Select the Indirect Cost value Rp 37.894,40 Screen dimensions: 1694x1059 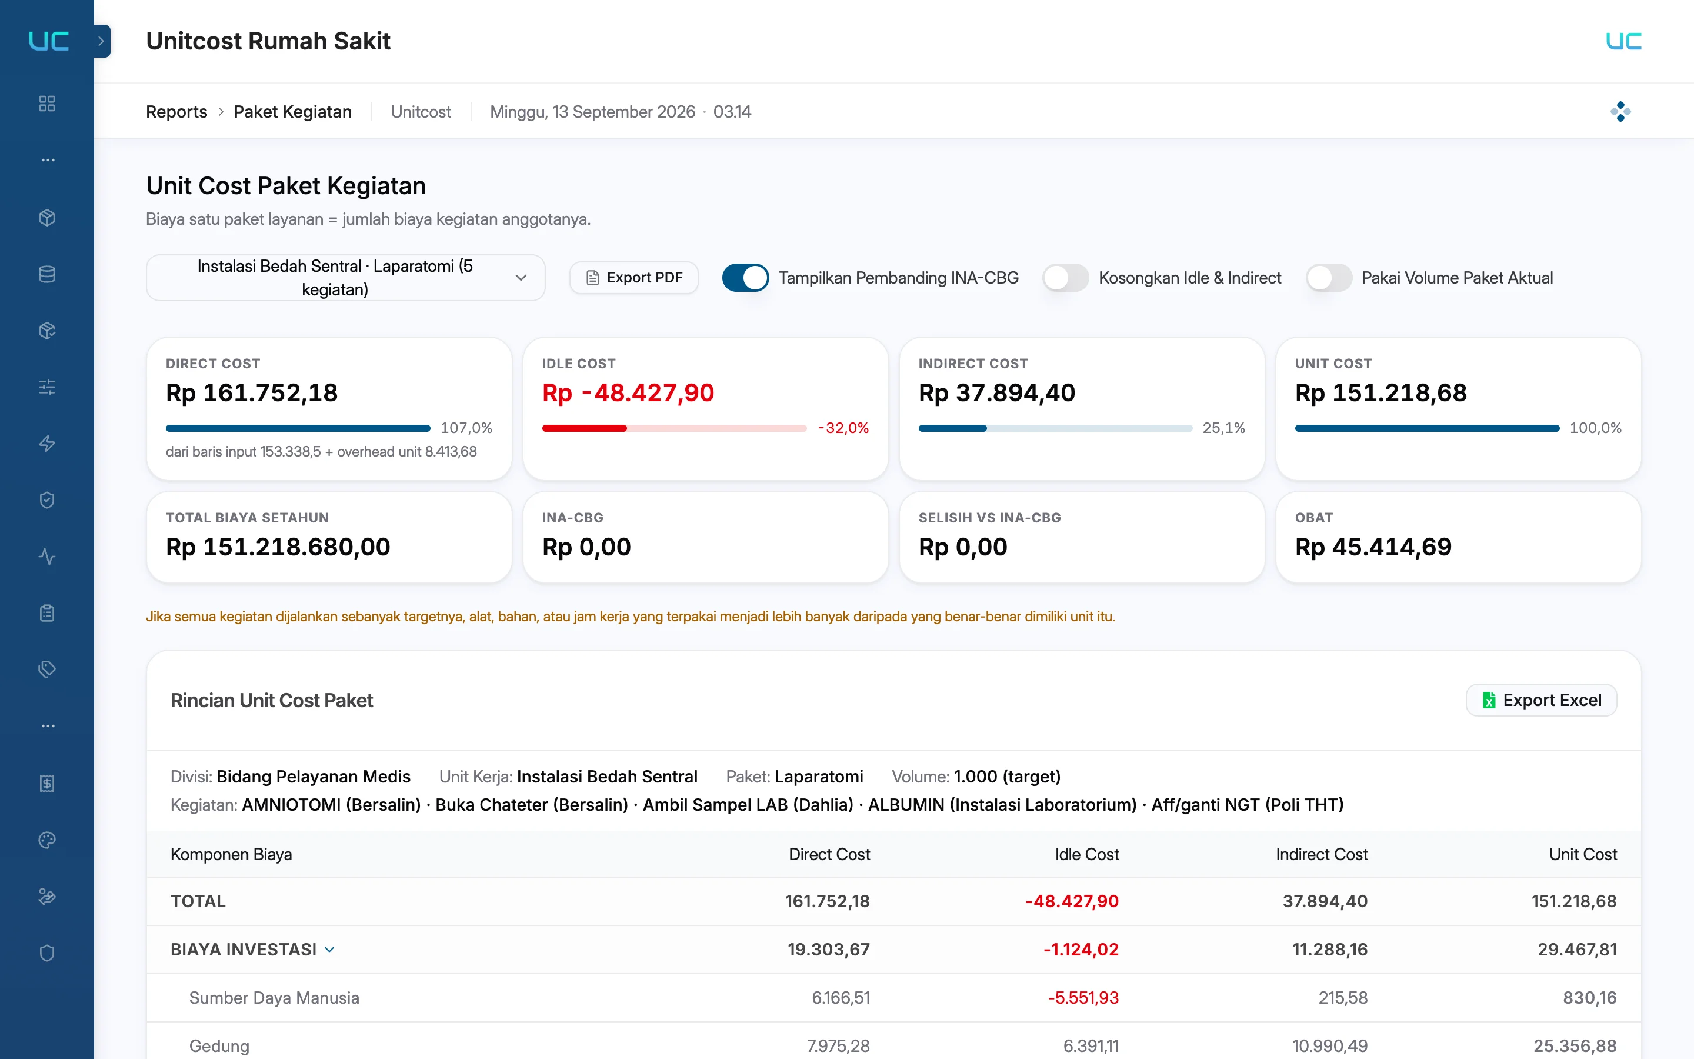coord(997,393)
